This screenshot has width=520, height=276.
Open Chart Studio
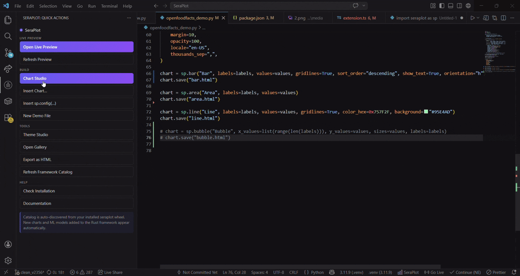77,78
